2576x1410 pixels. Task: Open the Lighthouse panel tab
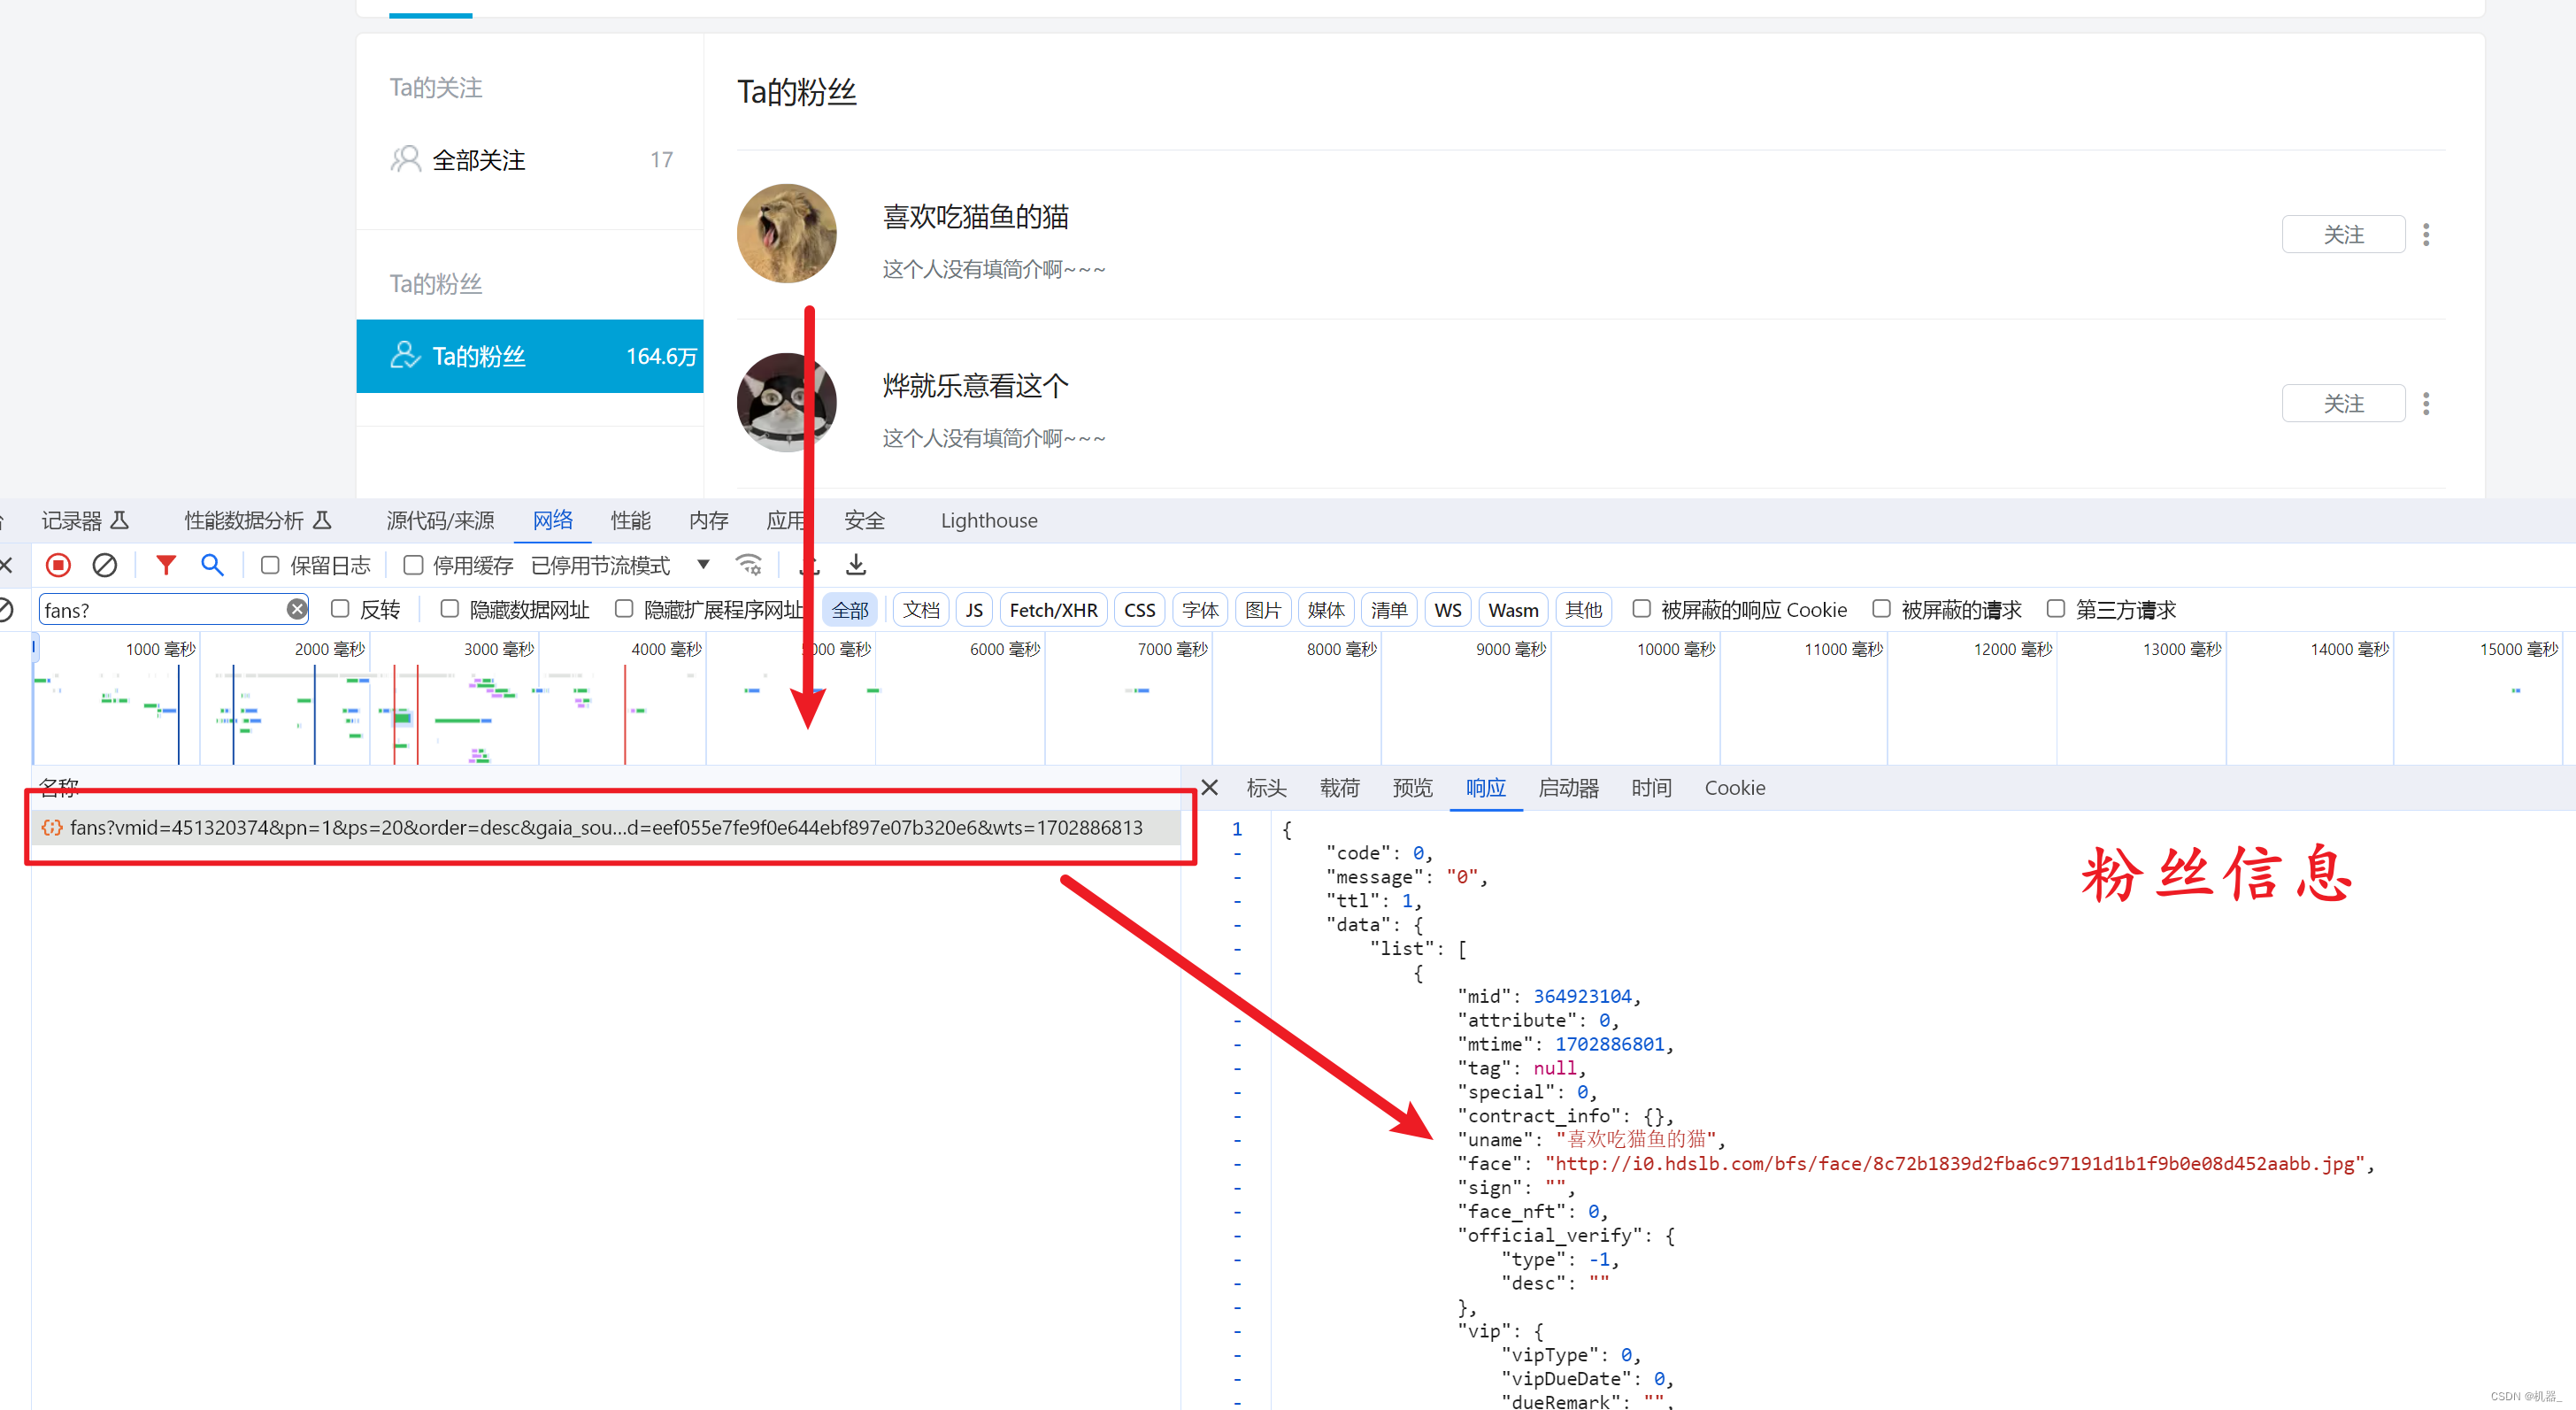coord(988,520)
